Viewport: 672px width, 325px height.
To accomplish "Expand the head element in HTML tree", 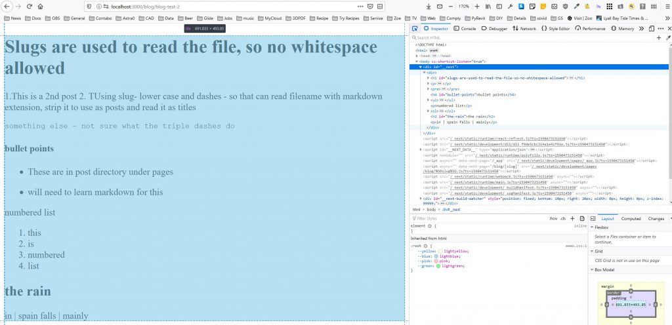I will tap(417, 56).
